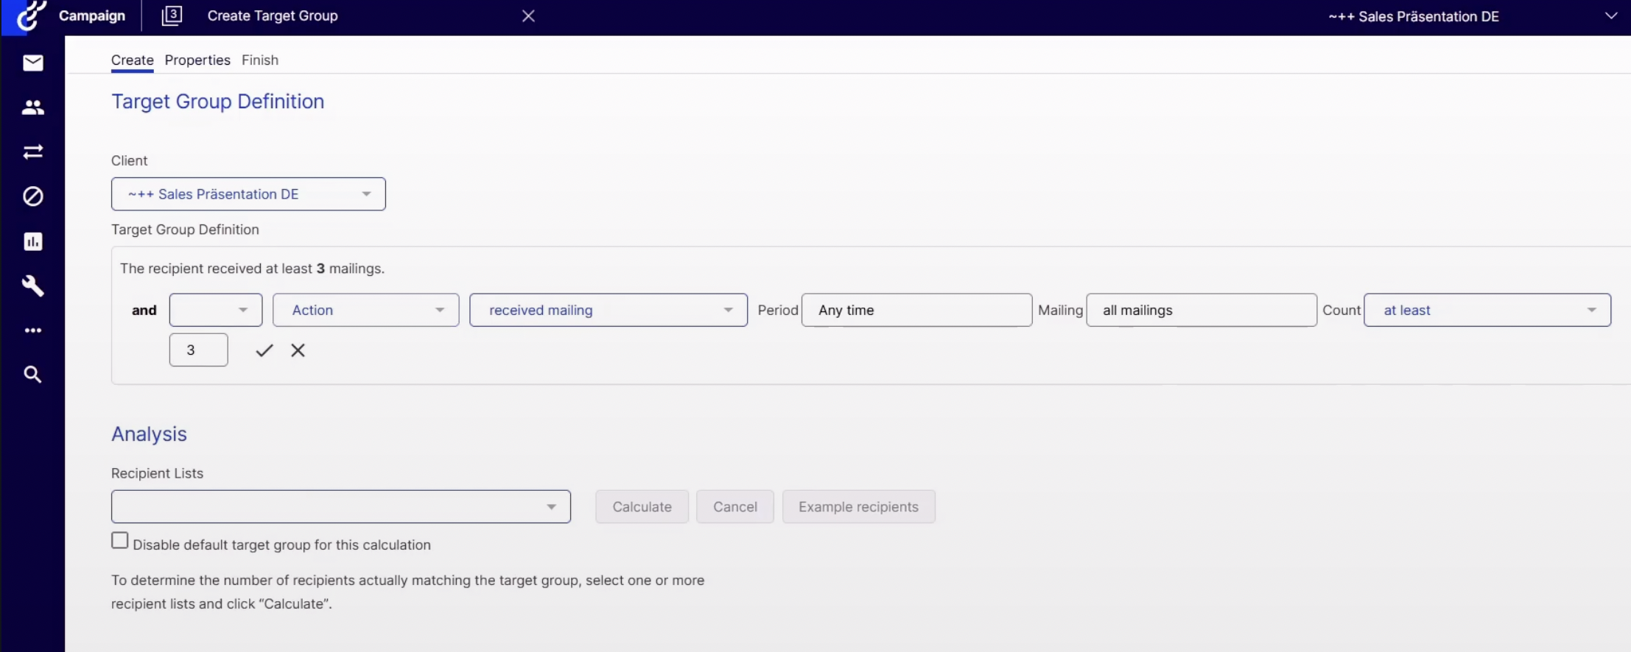
Task: Confirm condition with the checkmark icon
Action: (x=264, y=350)
